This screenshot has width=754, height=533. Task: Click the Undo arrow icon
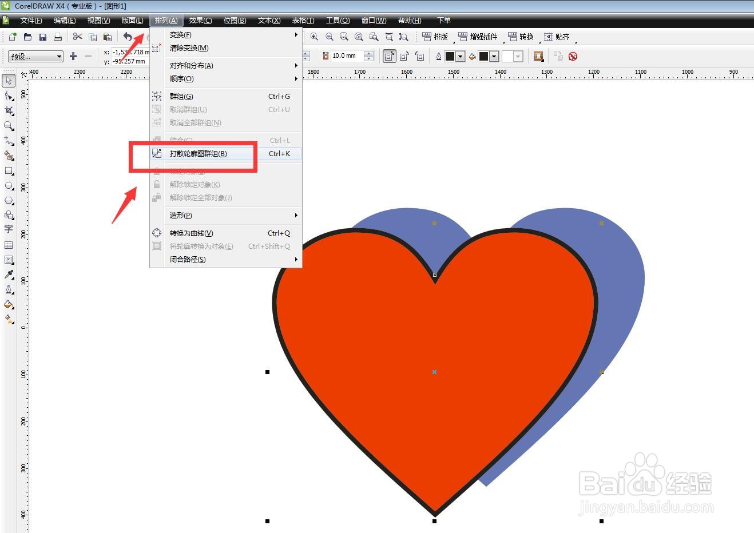click(x=128, y=37)
